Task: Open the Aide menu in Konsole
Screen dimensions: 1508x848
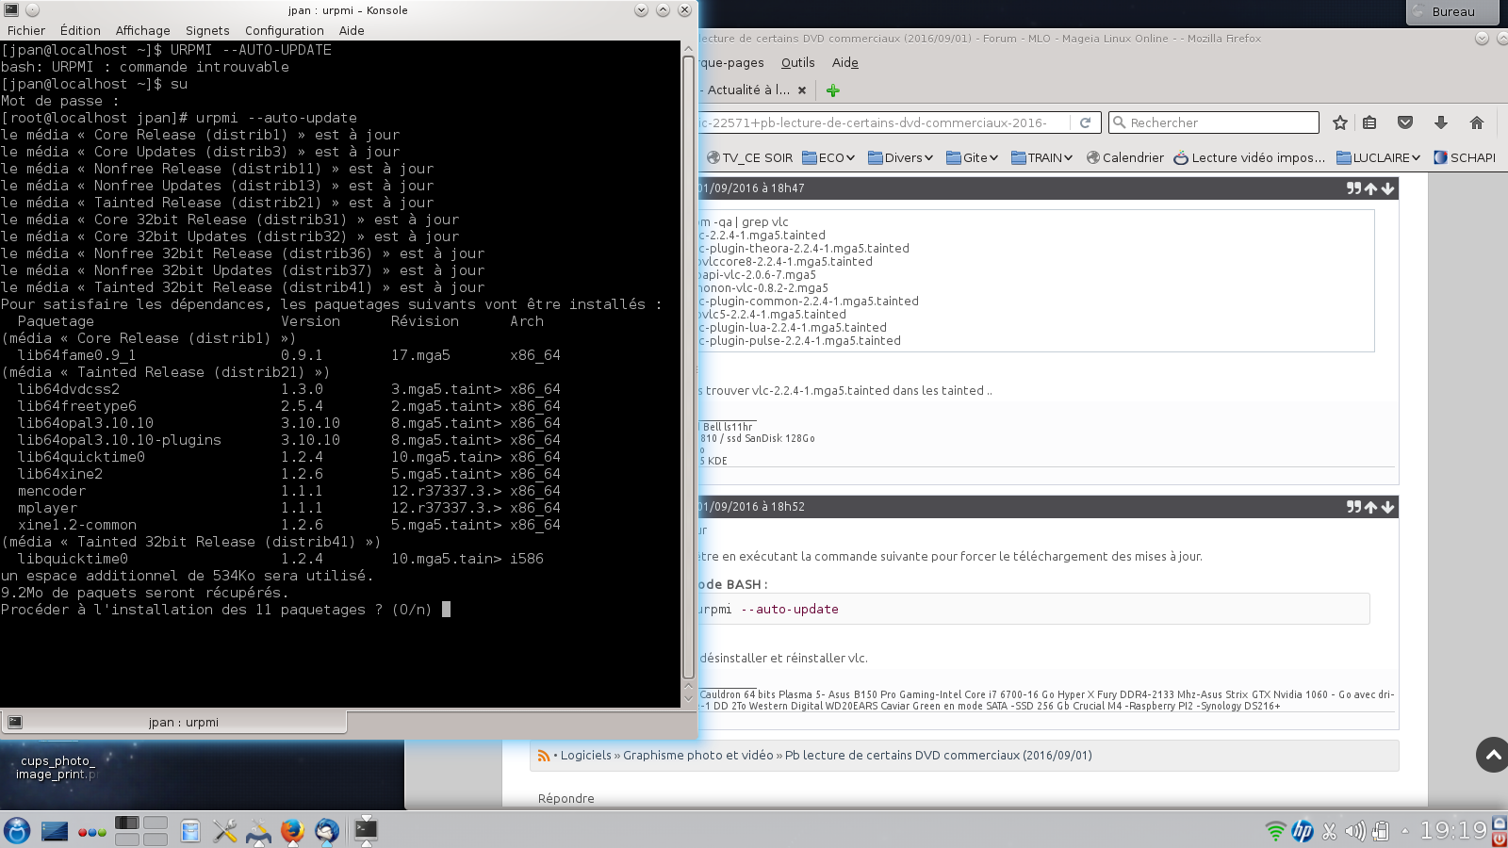Action: 352,30
